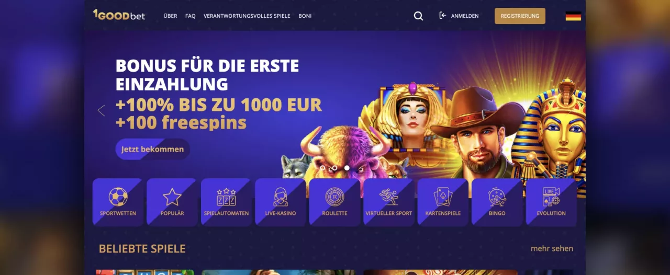This screenshot has height=275, width=670.
Task: Click the Registrierung button
Action: pos(520,16)
